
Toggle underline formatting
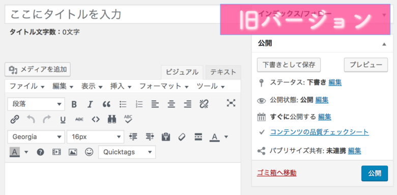click(x=63, y=119)
